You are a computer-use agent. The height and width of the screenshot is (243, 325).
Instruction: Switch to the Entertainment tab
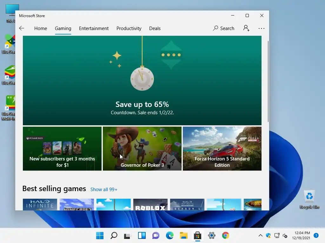pos(94,28)
